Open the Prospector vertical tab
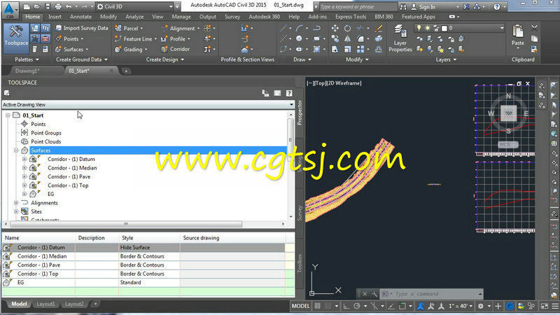Image resolution: width=560 pixels, height=315 pixels. pyautogui.click(x=300, y=113)
